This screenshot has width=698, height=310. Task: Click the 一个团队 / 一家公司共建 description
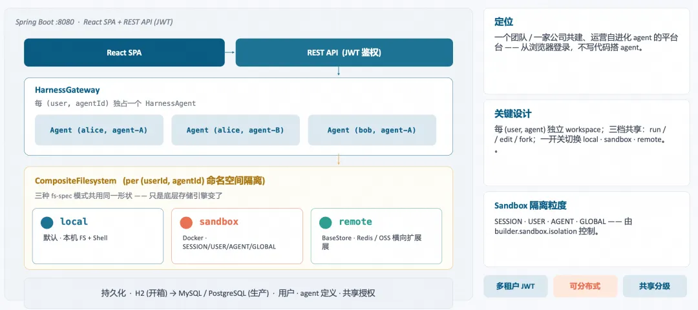[x=586, y=43]
